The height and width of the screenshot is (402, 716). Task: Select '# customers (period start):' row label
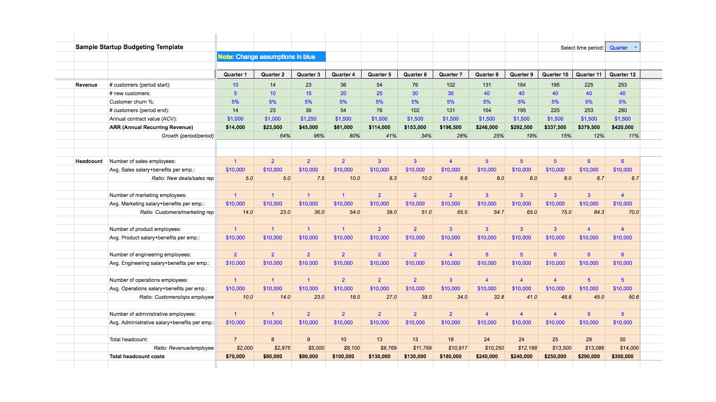(x=140, y=85)
